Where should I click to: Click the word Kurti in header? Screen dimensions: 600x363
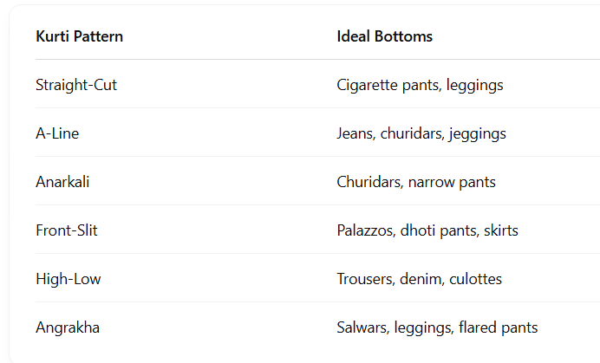52,36
